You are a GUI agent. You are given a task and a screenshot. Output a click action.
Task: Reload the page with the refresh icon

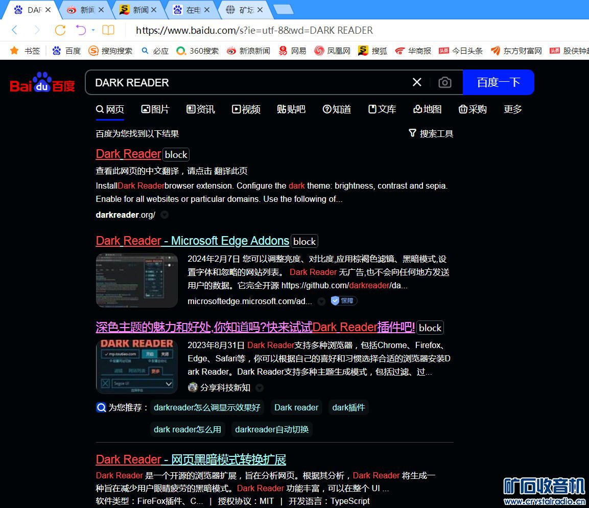tap(60, 30)
